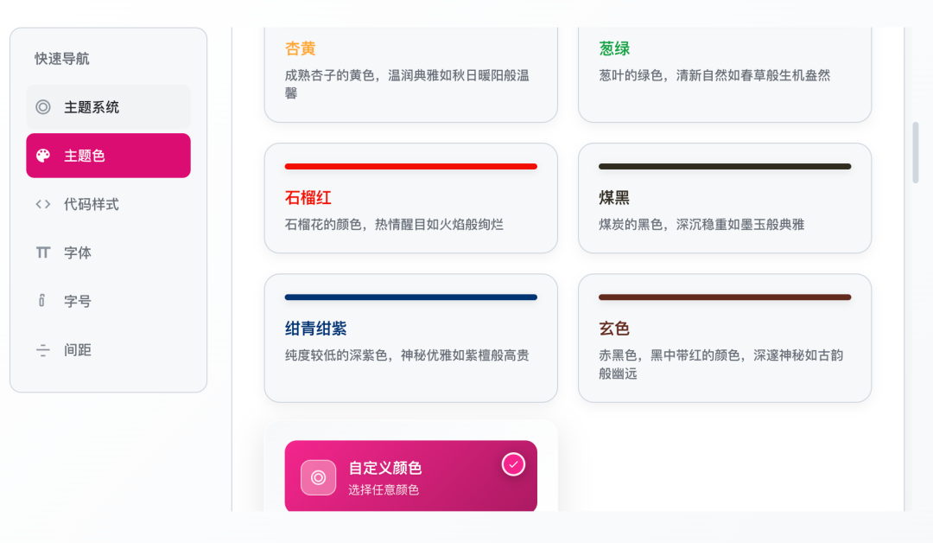Click the spacing icon beside 间距
The image size is (933, 543).
[42, 349]
